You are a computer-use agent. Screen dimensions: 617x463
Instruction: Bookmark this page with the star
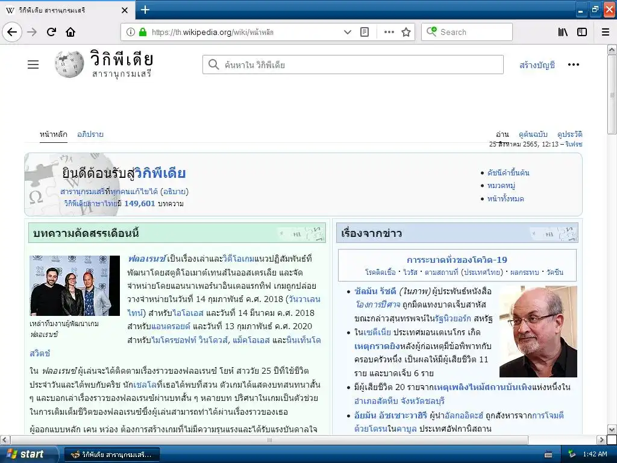coord(406,32)
